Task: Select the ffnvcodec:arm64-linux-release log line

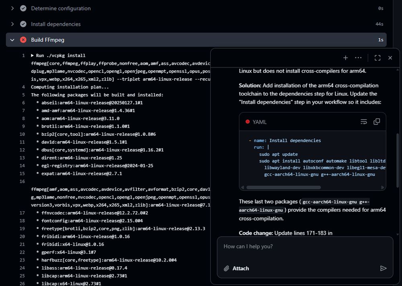Action: (x=92, y=213)
